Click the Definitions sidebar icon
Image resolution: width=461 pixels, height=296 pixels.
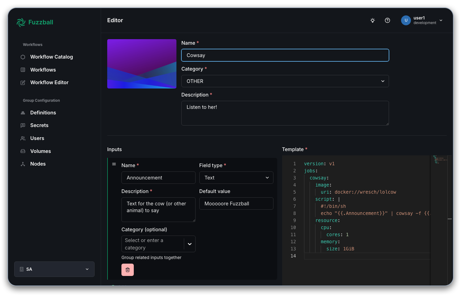point(23,113)
